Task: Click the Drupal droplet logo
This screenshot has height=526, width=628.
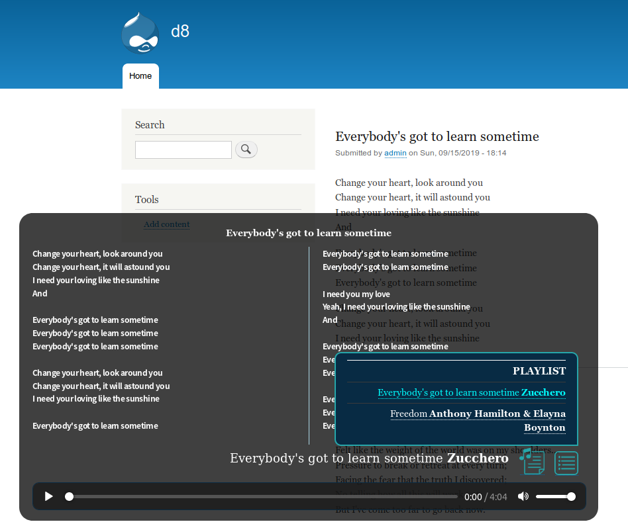Action: [x=140, y=33]
